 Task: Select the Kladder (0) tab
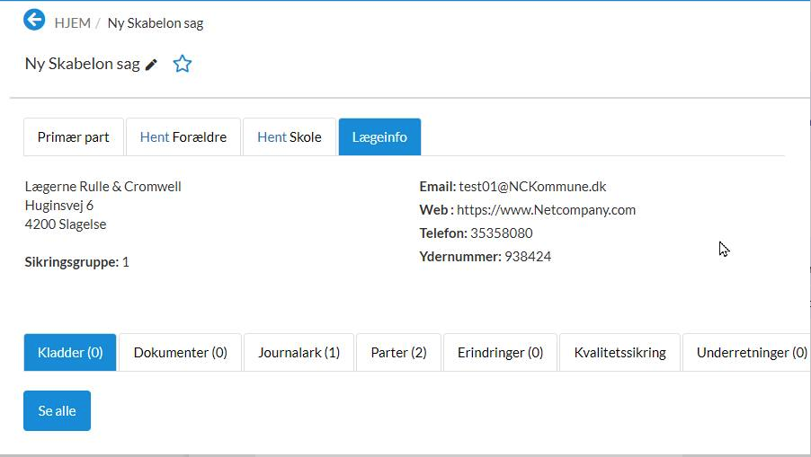pyautogui.click(x=70, y=353)
